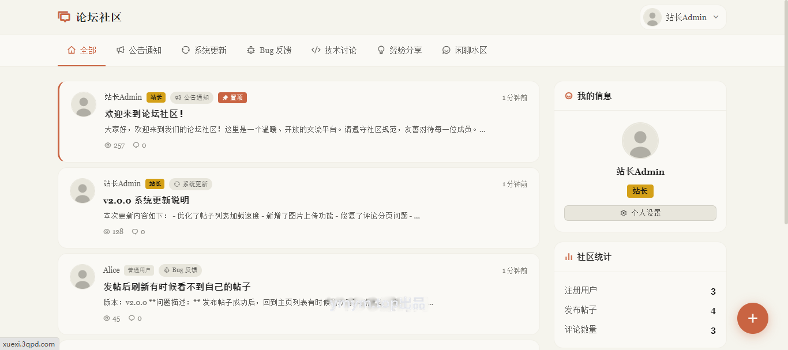Click the megaphone icon in 公告通知 tab
Image resolution: width=788 pixels, height=350 pixels.
click(121, 50)
